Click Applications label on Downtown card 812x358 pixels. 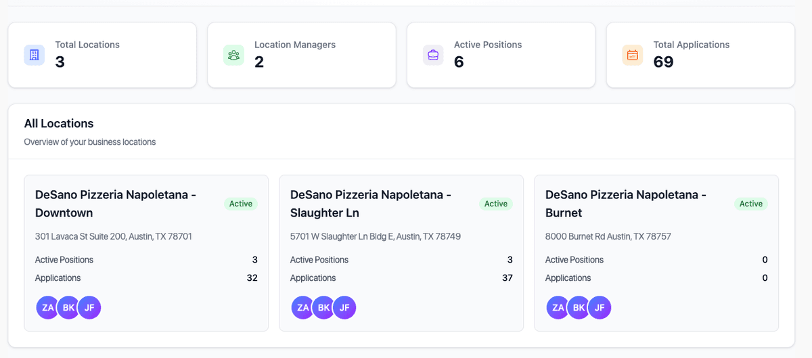(x=58, y=278)
